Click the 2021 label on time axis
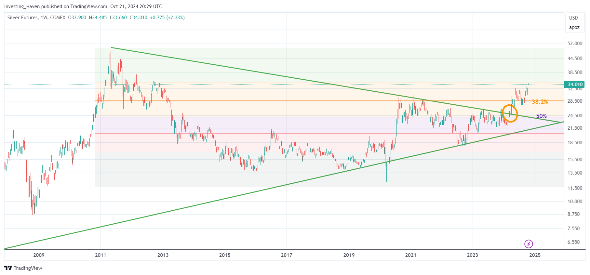 [411, 255]
